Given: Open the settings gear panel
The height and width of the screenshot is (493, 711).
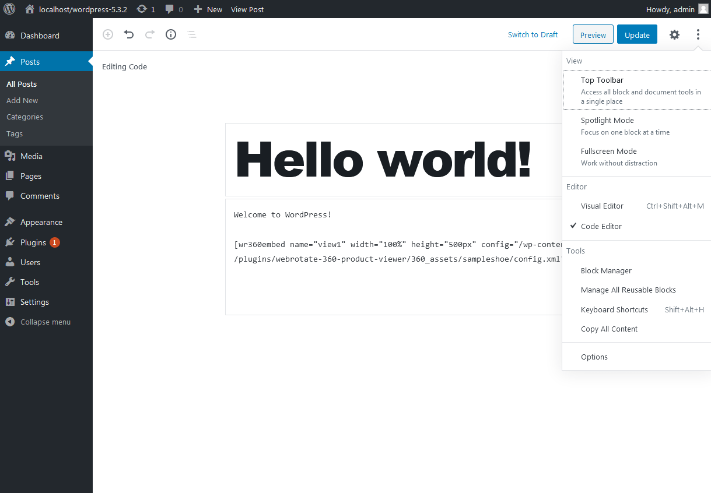Looking at the screenshot, I should [x=674, y=34].
